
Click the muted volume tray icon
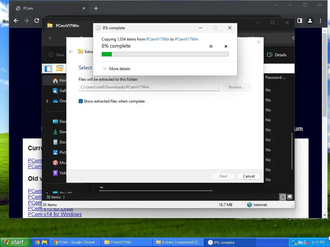coord(306,242)
